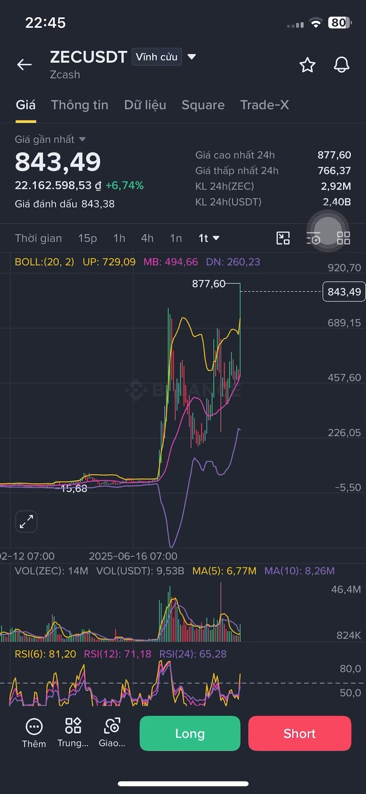Tap VOL(ZEC): 14M volume label

pyautogui.click(x=52, y=571)
